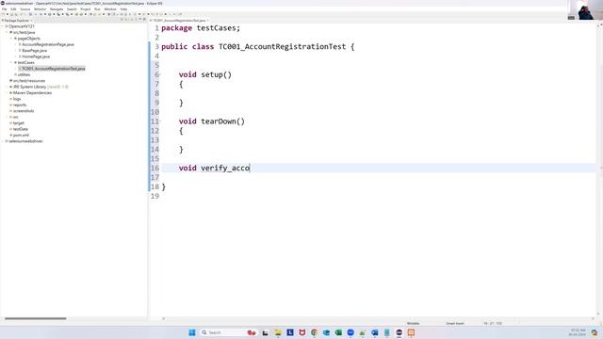The height and width of the screenshot is (339, 603).
Task: Click the Smart Insert status entry
Action: click(x=455, y=324)
